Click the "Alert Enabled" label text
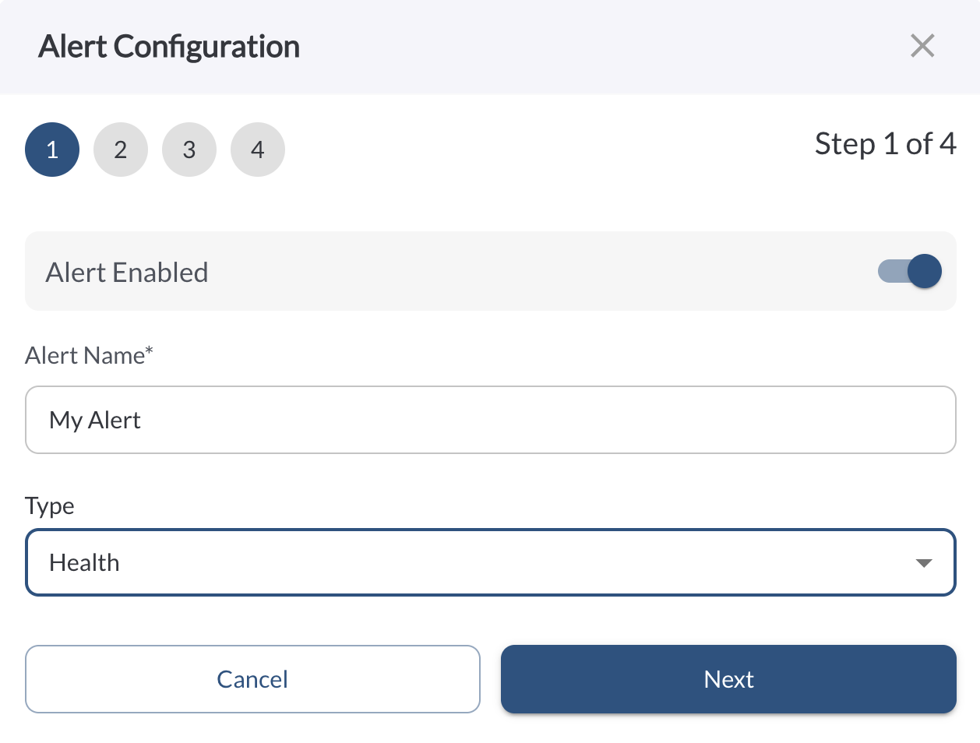Screen dimensions: 980x743 (127, 273)
